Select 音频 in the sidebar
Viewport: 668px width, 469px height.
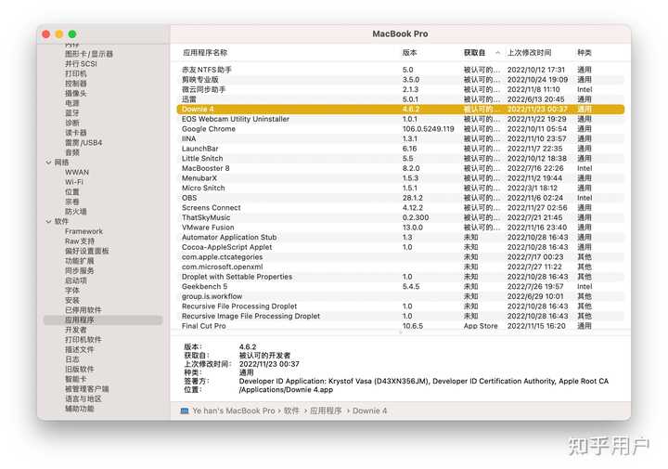click(72, 152)
